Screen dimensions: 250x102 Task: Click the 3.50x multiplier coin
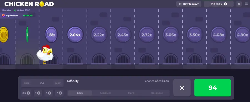194,35
